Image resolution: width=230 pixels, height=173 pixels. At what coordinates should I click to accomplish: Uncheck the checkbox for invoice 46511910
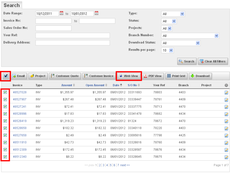(5, 142)
